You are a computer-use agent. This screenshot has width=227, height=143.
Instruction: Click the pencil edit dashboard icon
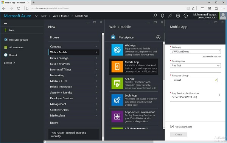[170, 15]
